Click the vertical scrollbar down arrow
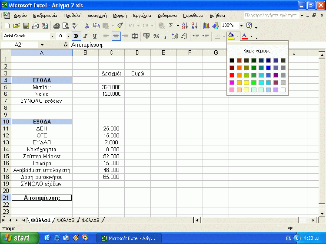Screen dimensions: 326x244 pyautogui.click(x=322, y=214)
